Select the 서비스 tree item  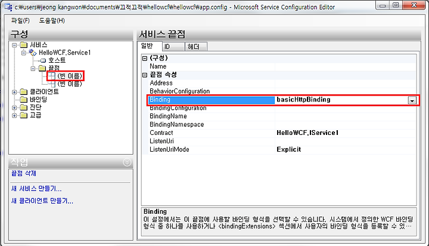(x=39, y=45)
